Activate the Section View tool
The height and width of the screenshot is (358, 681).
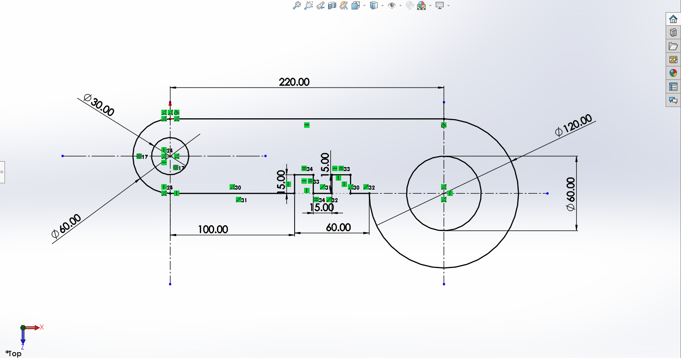tap(332, 5)
